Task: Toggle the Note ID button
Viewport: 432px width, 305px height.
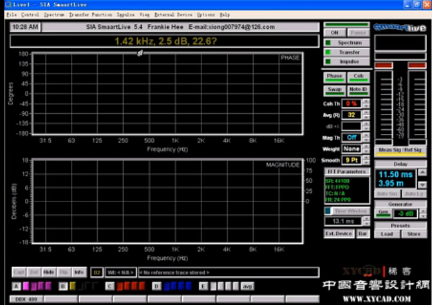Action: coord(358,90)
